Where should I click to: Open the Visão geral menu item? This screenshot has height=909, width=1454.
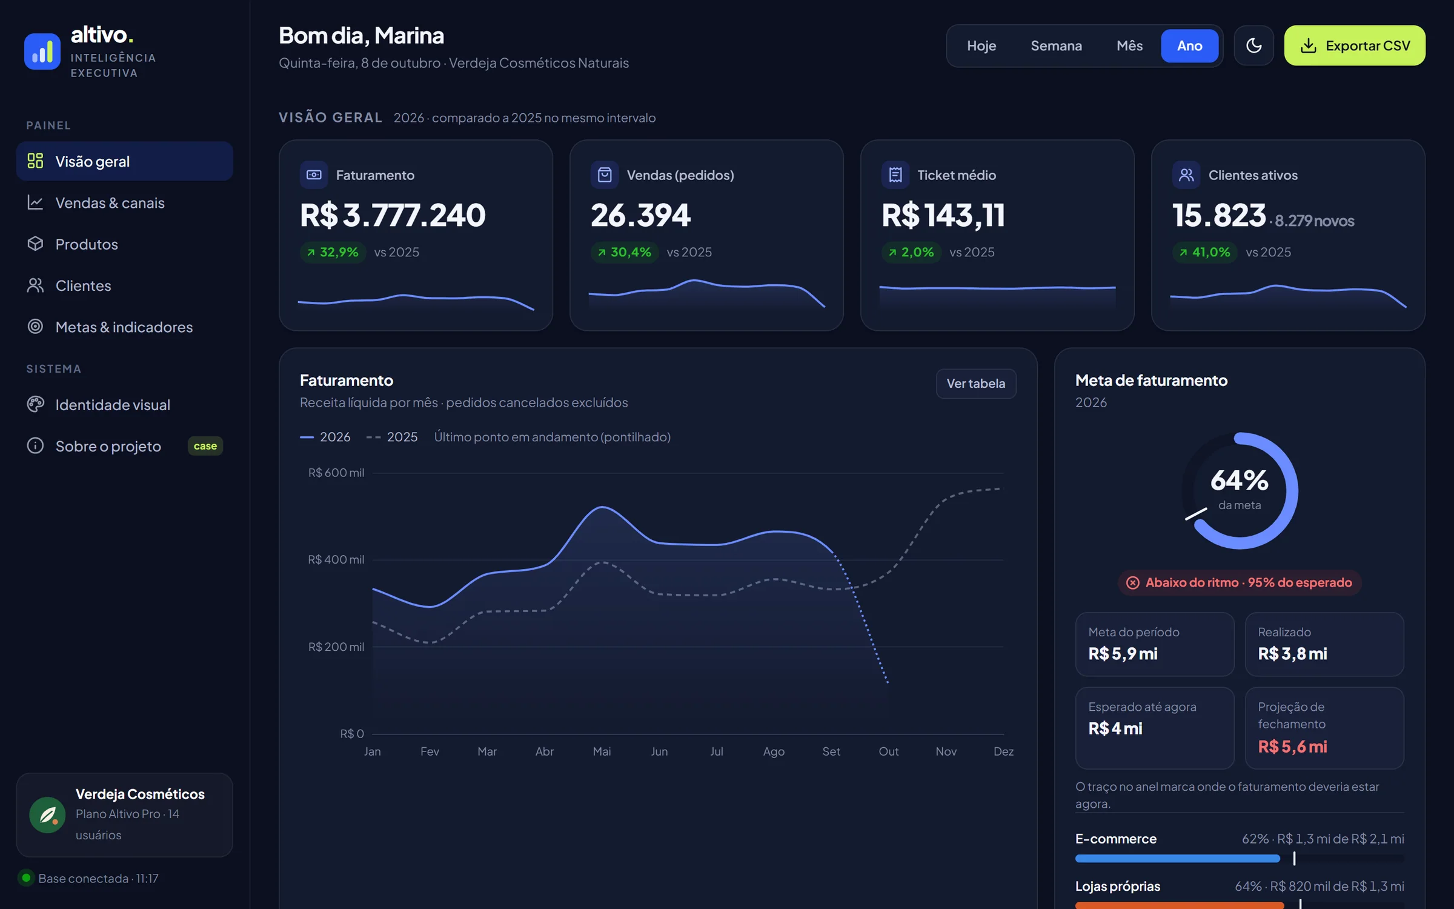tap(125, 161)
